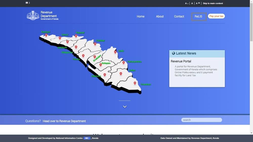Select the Idukki district pin

[x=115, y=52]
